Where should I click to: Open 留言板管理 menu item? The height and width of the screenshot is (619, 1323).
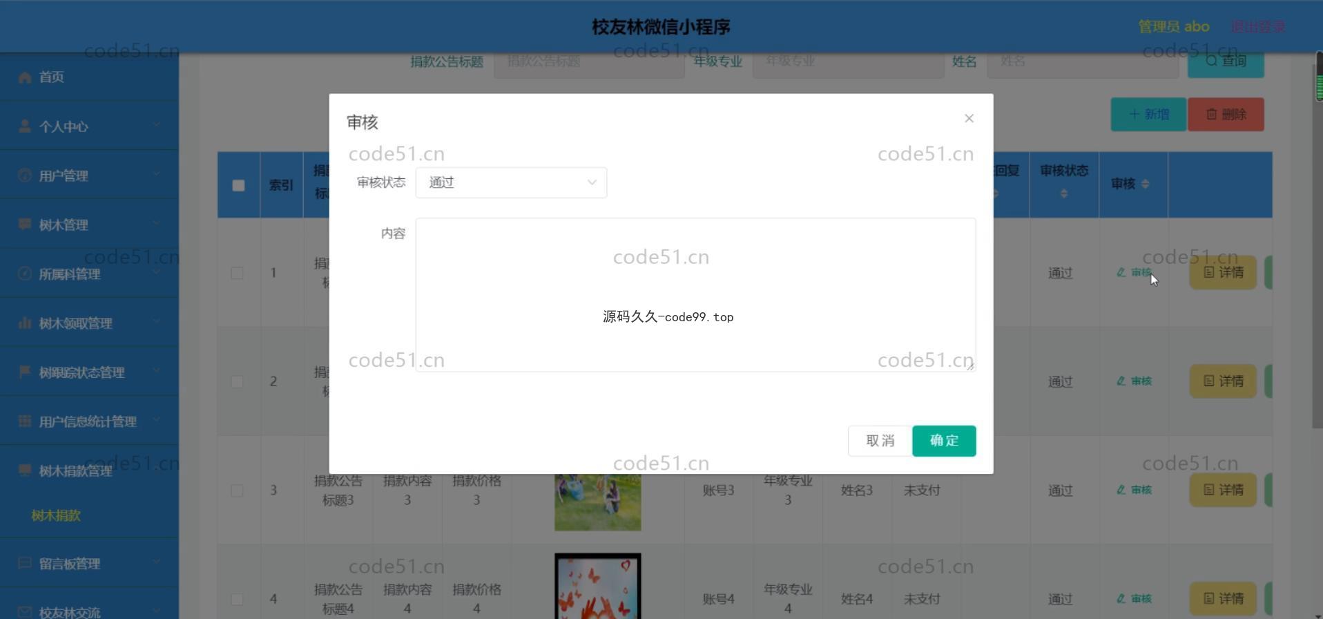click(89, 564)
